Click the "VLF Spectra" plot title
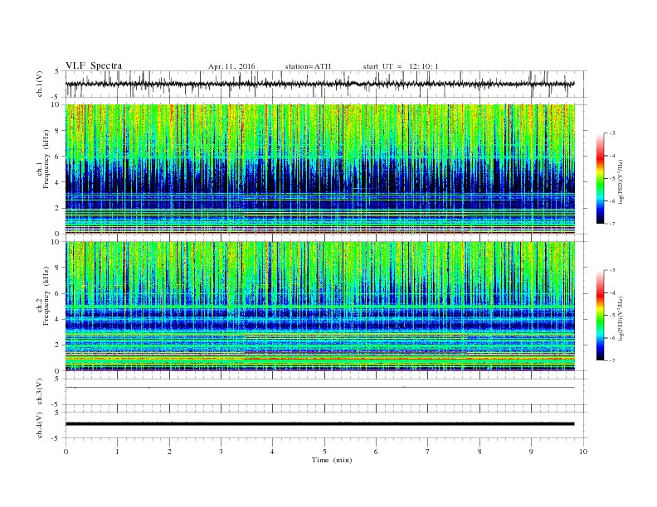 pos(94,65)
